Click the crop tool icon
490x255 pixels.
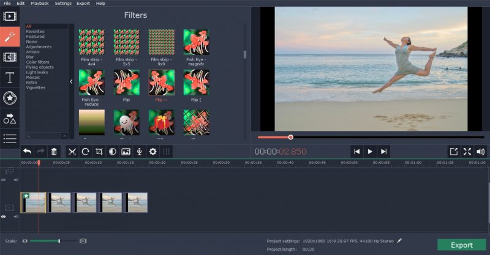[x=99, y=152]
